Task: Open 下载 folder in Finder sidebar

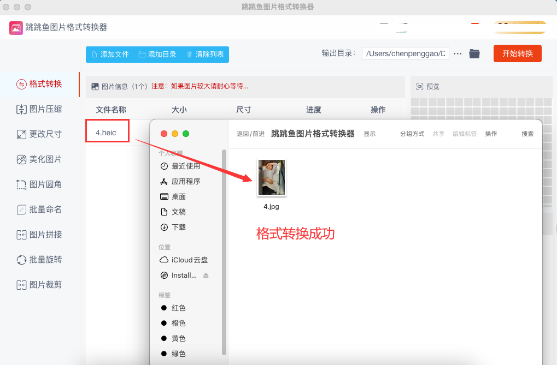Action: tap(178, 227)
